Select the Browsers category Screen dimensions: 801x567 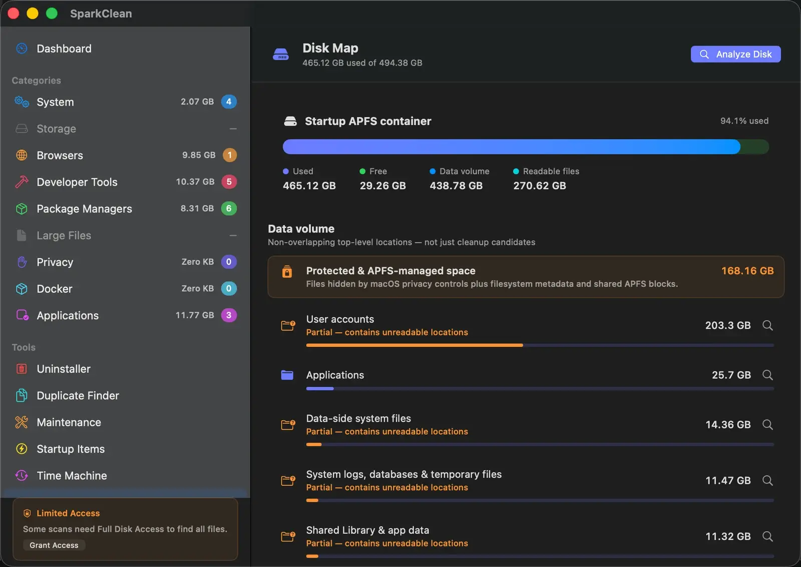point(125,155)
